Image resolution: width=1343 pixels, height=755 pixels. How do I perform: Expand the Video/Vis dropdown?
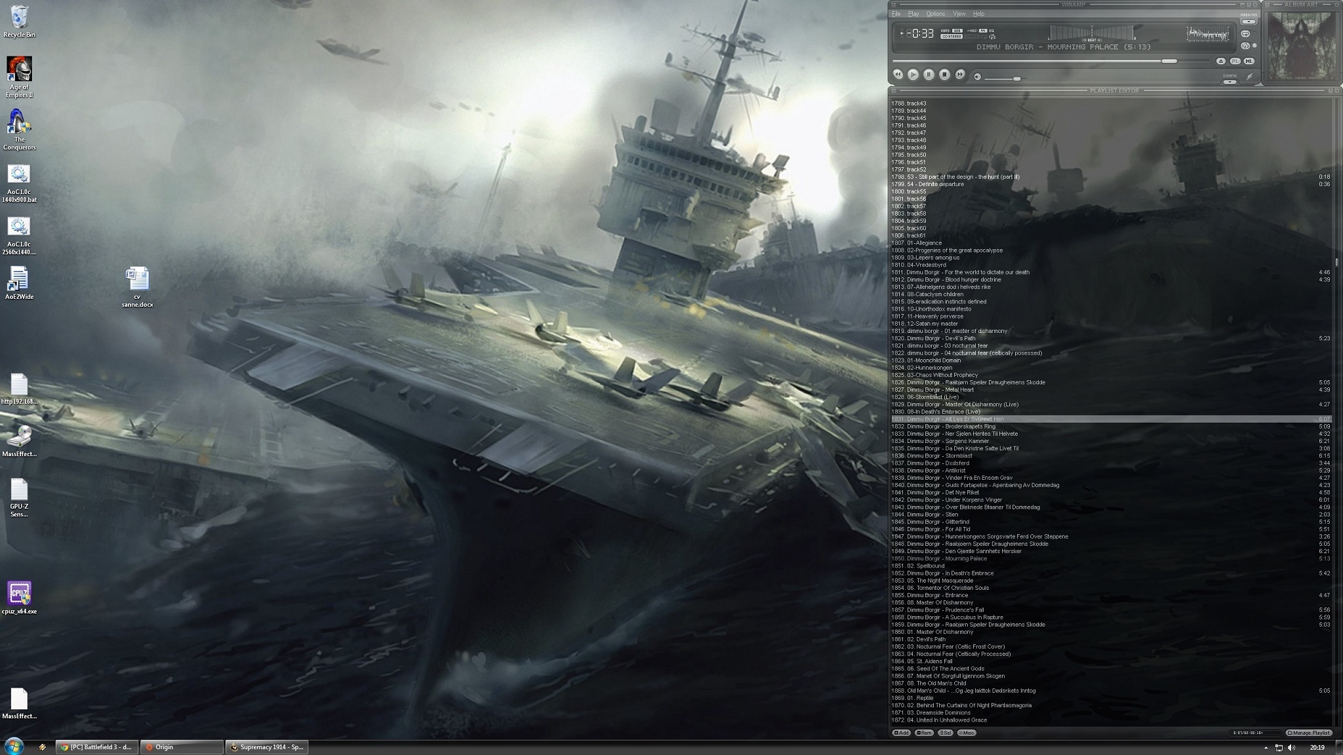pyautogui.click(x=1248, y=22)
